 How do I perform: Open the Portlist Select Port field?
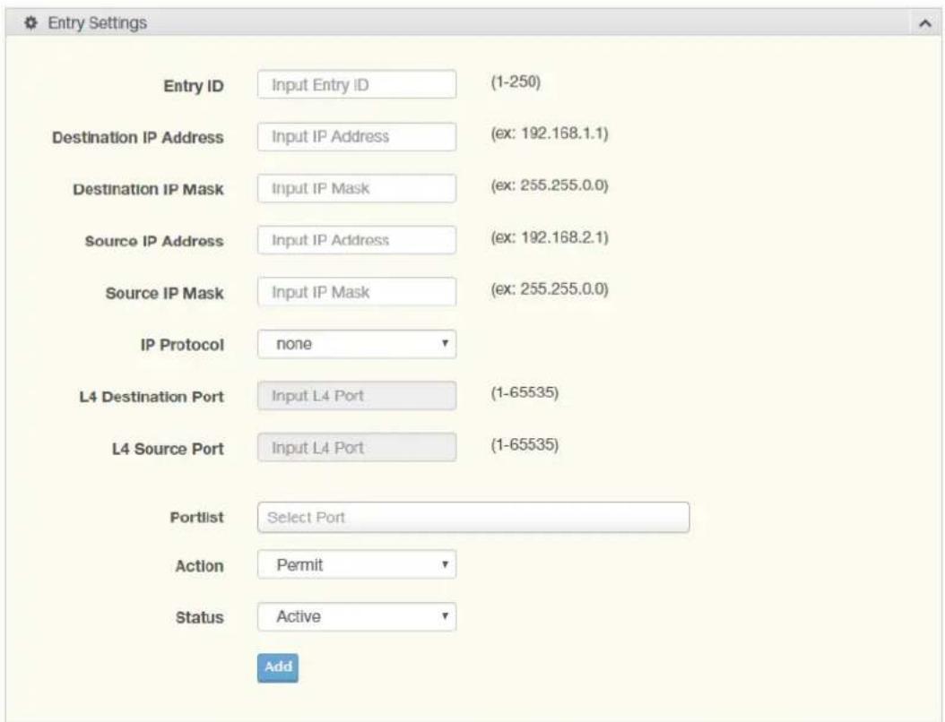(473, 517)
